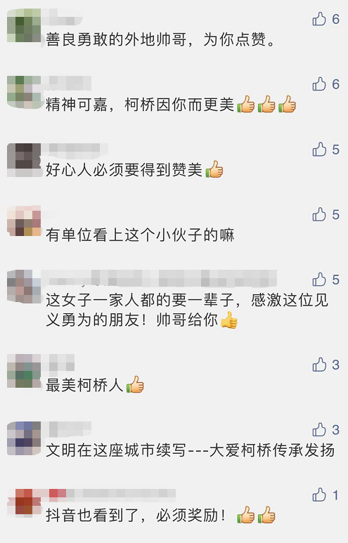Select comment text '有单位看上这个小伙子的嘛'
The height and width of the screenshot is (543, 348).
[140, 235]
